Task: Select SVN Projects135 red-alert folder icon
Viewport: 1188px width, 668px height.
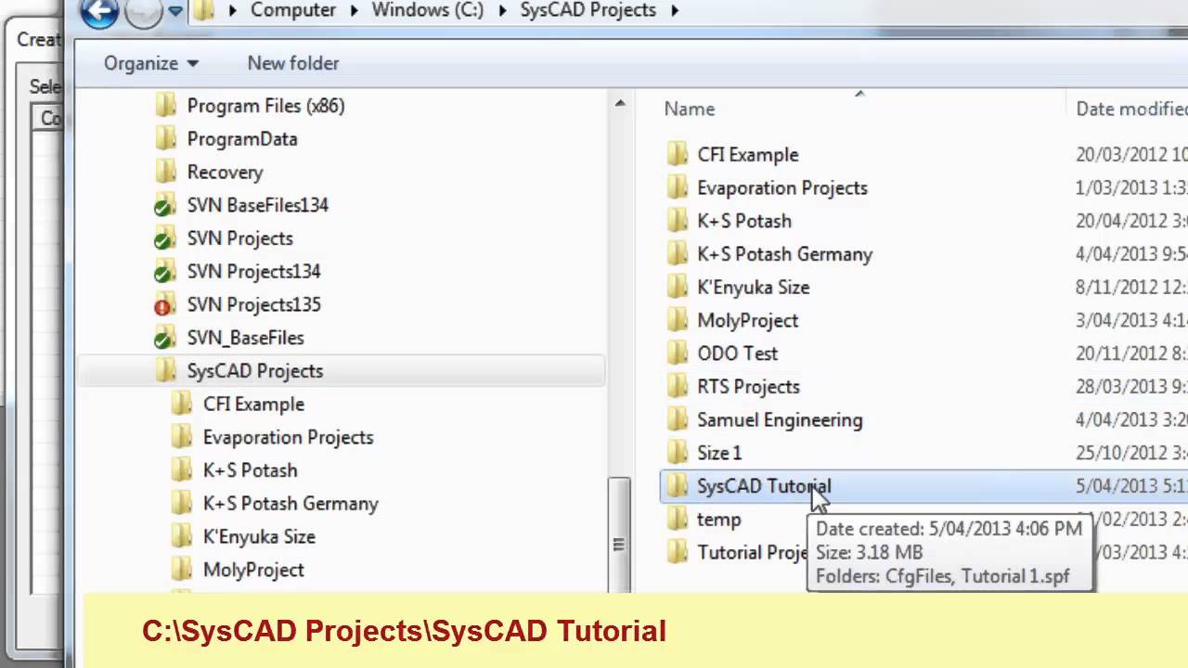Action: point(164,305)
